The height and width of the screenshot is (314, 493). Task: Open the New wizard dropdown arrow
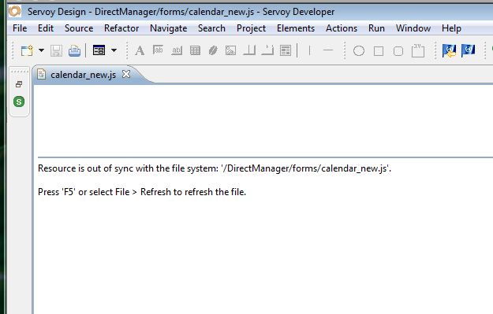[x=41, y=50]
